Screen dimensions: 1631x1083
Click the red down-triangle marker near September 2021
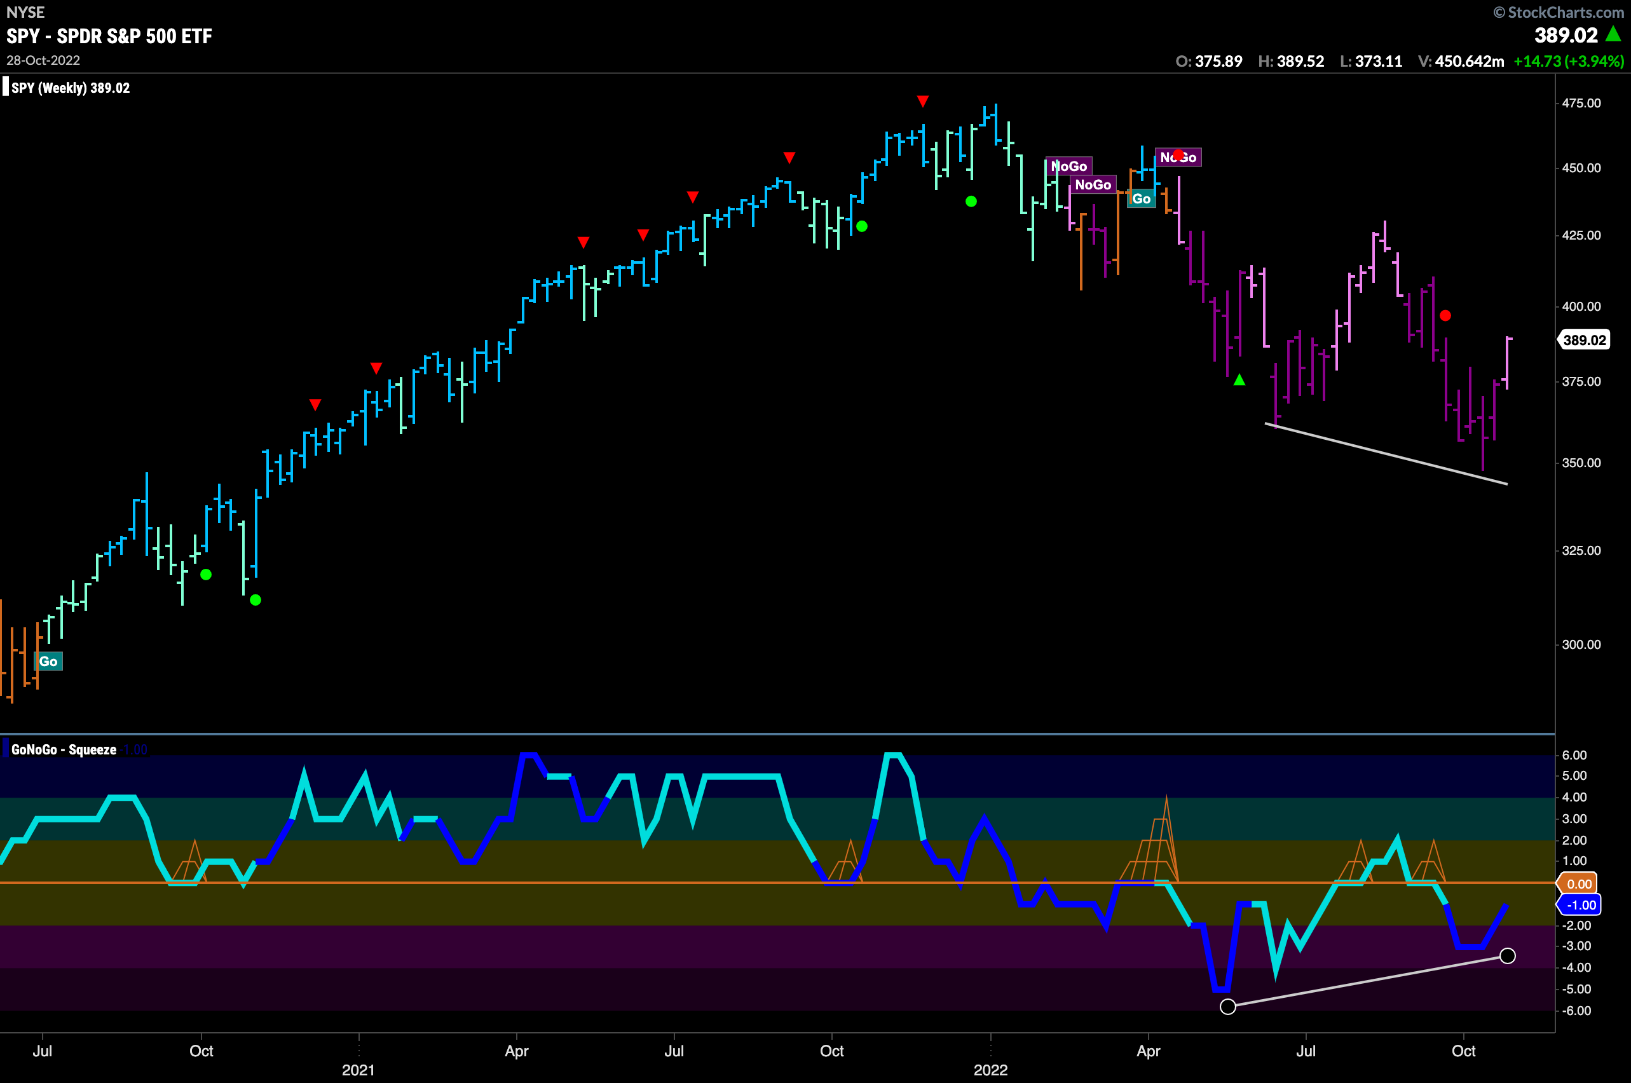click(x=789, y=158)
